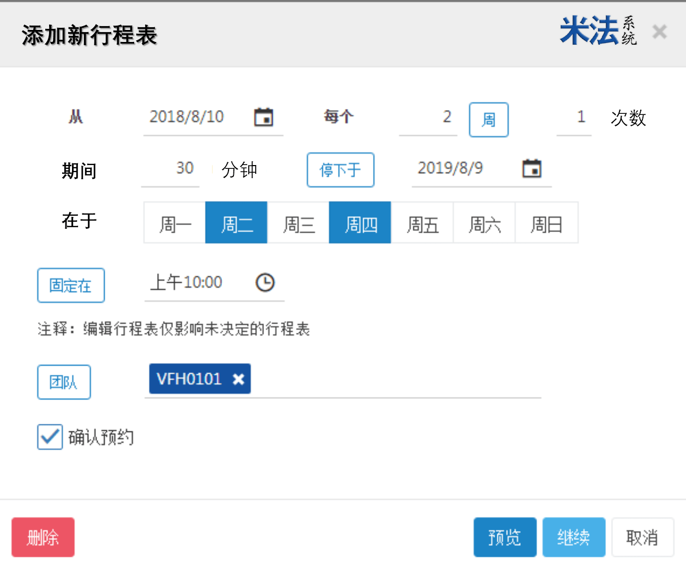The width and height of the screenshot is (686, 572).
Task: Click the 添加新行程表 dialog title
Action: point(89,35)
